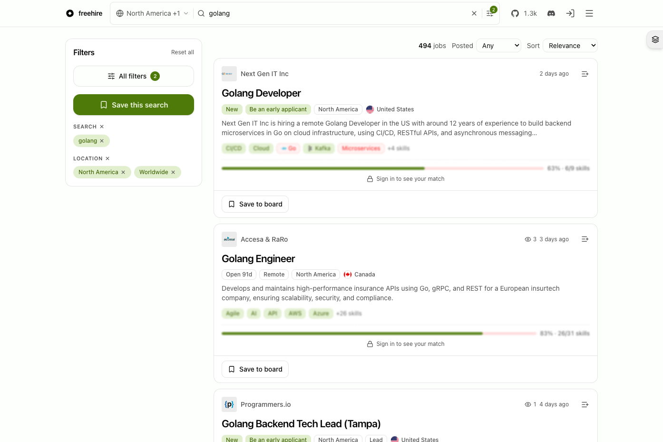Remove the Worldwide location chip

coord(173,172)
